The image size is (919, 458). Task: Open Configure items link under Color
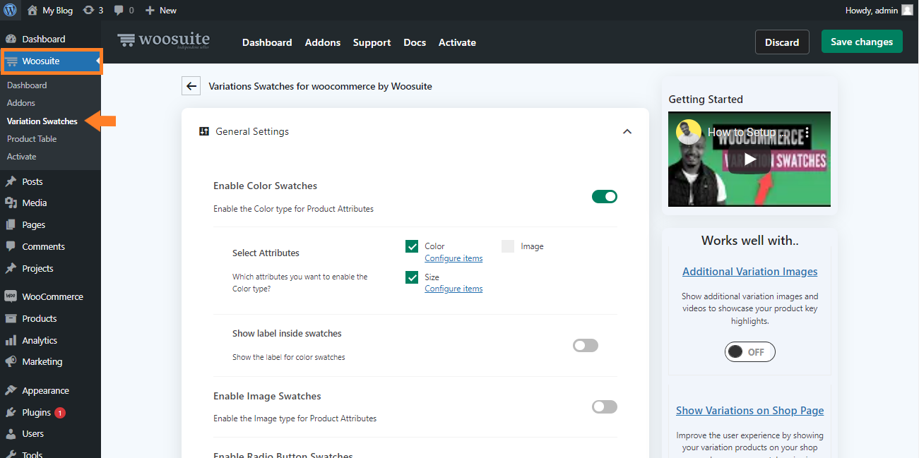(453, 258)
